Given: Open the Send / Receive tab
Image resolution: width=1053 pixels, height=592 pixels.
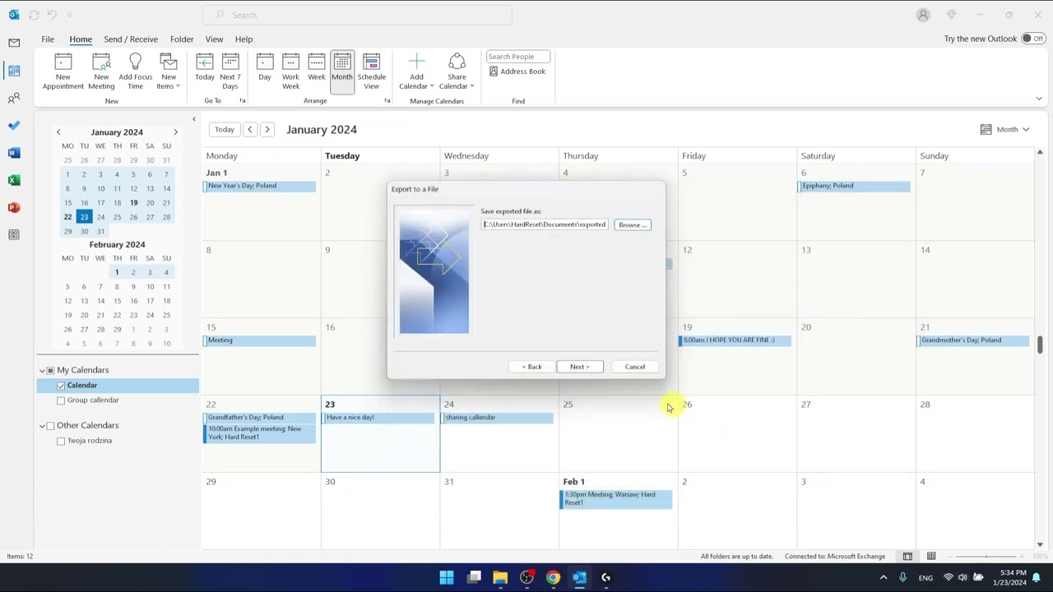Looking at the screenshot, I should [131, 39].
